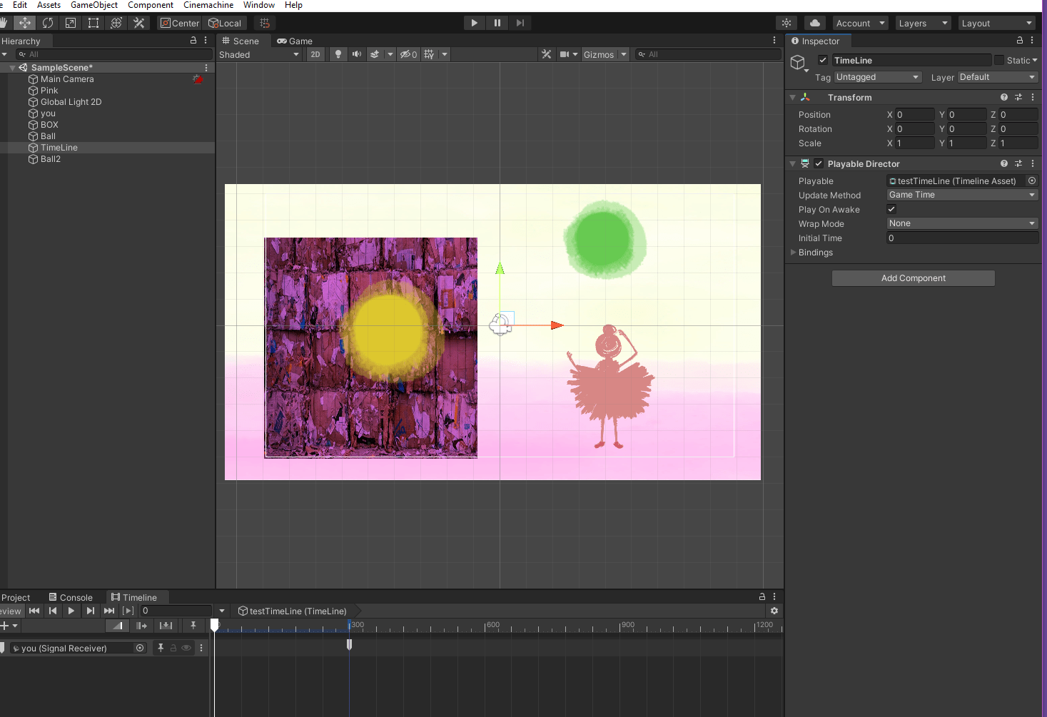1047x717 pixels.
Task: Pick binding object for Signal Receiver track
Action: 140,648
